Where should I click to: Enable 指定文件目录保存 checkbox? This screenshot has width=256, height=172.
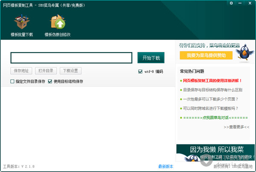click(x=12, y=82)
